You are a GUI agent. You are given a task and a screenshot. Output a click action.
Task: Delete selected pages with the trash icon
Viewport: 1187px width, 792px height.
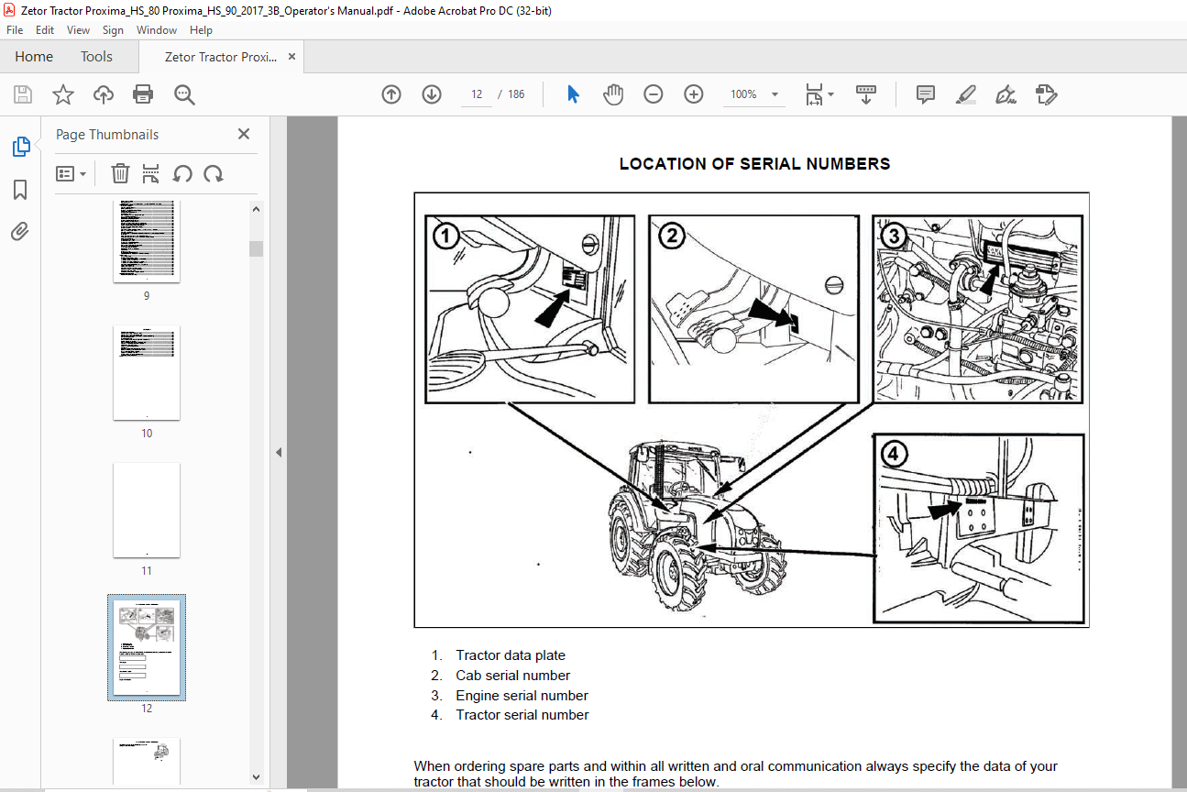click(x=120, y=173)
